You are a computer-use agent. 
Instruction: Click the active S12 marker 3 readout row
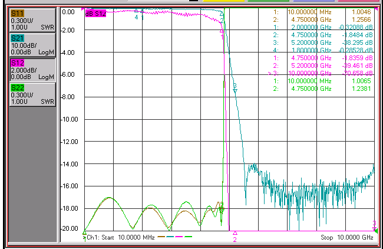[x=321, y=73]
